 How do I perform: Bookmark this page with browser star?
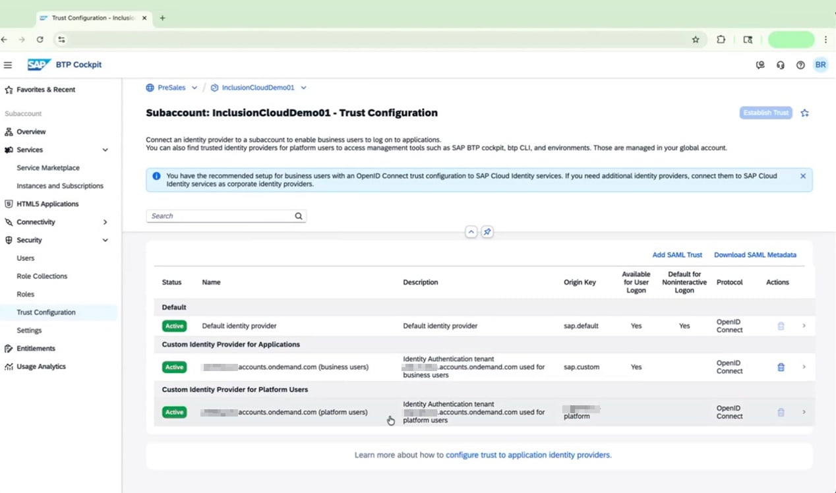[696, 40]
